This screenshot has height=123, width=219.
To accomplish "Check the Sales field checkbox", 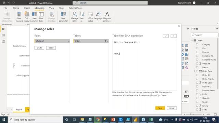I will 197,109.
